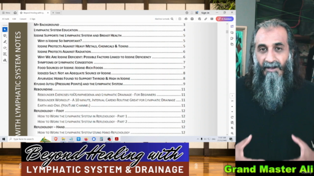Screen dimensions: 314x176
Task: Open 'Food Sources of Iodine' entry
Action: [x=111, y=68]
